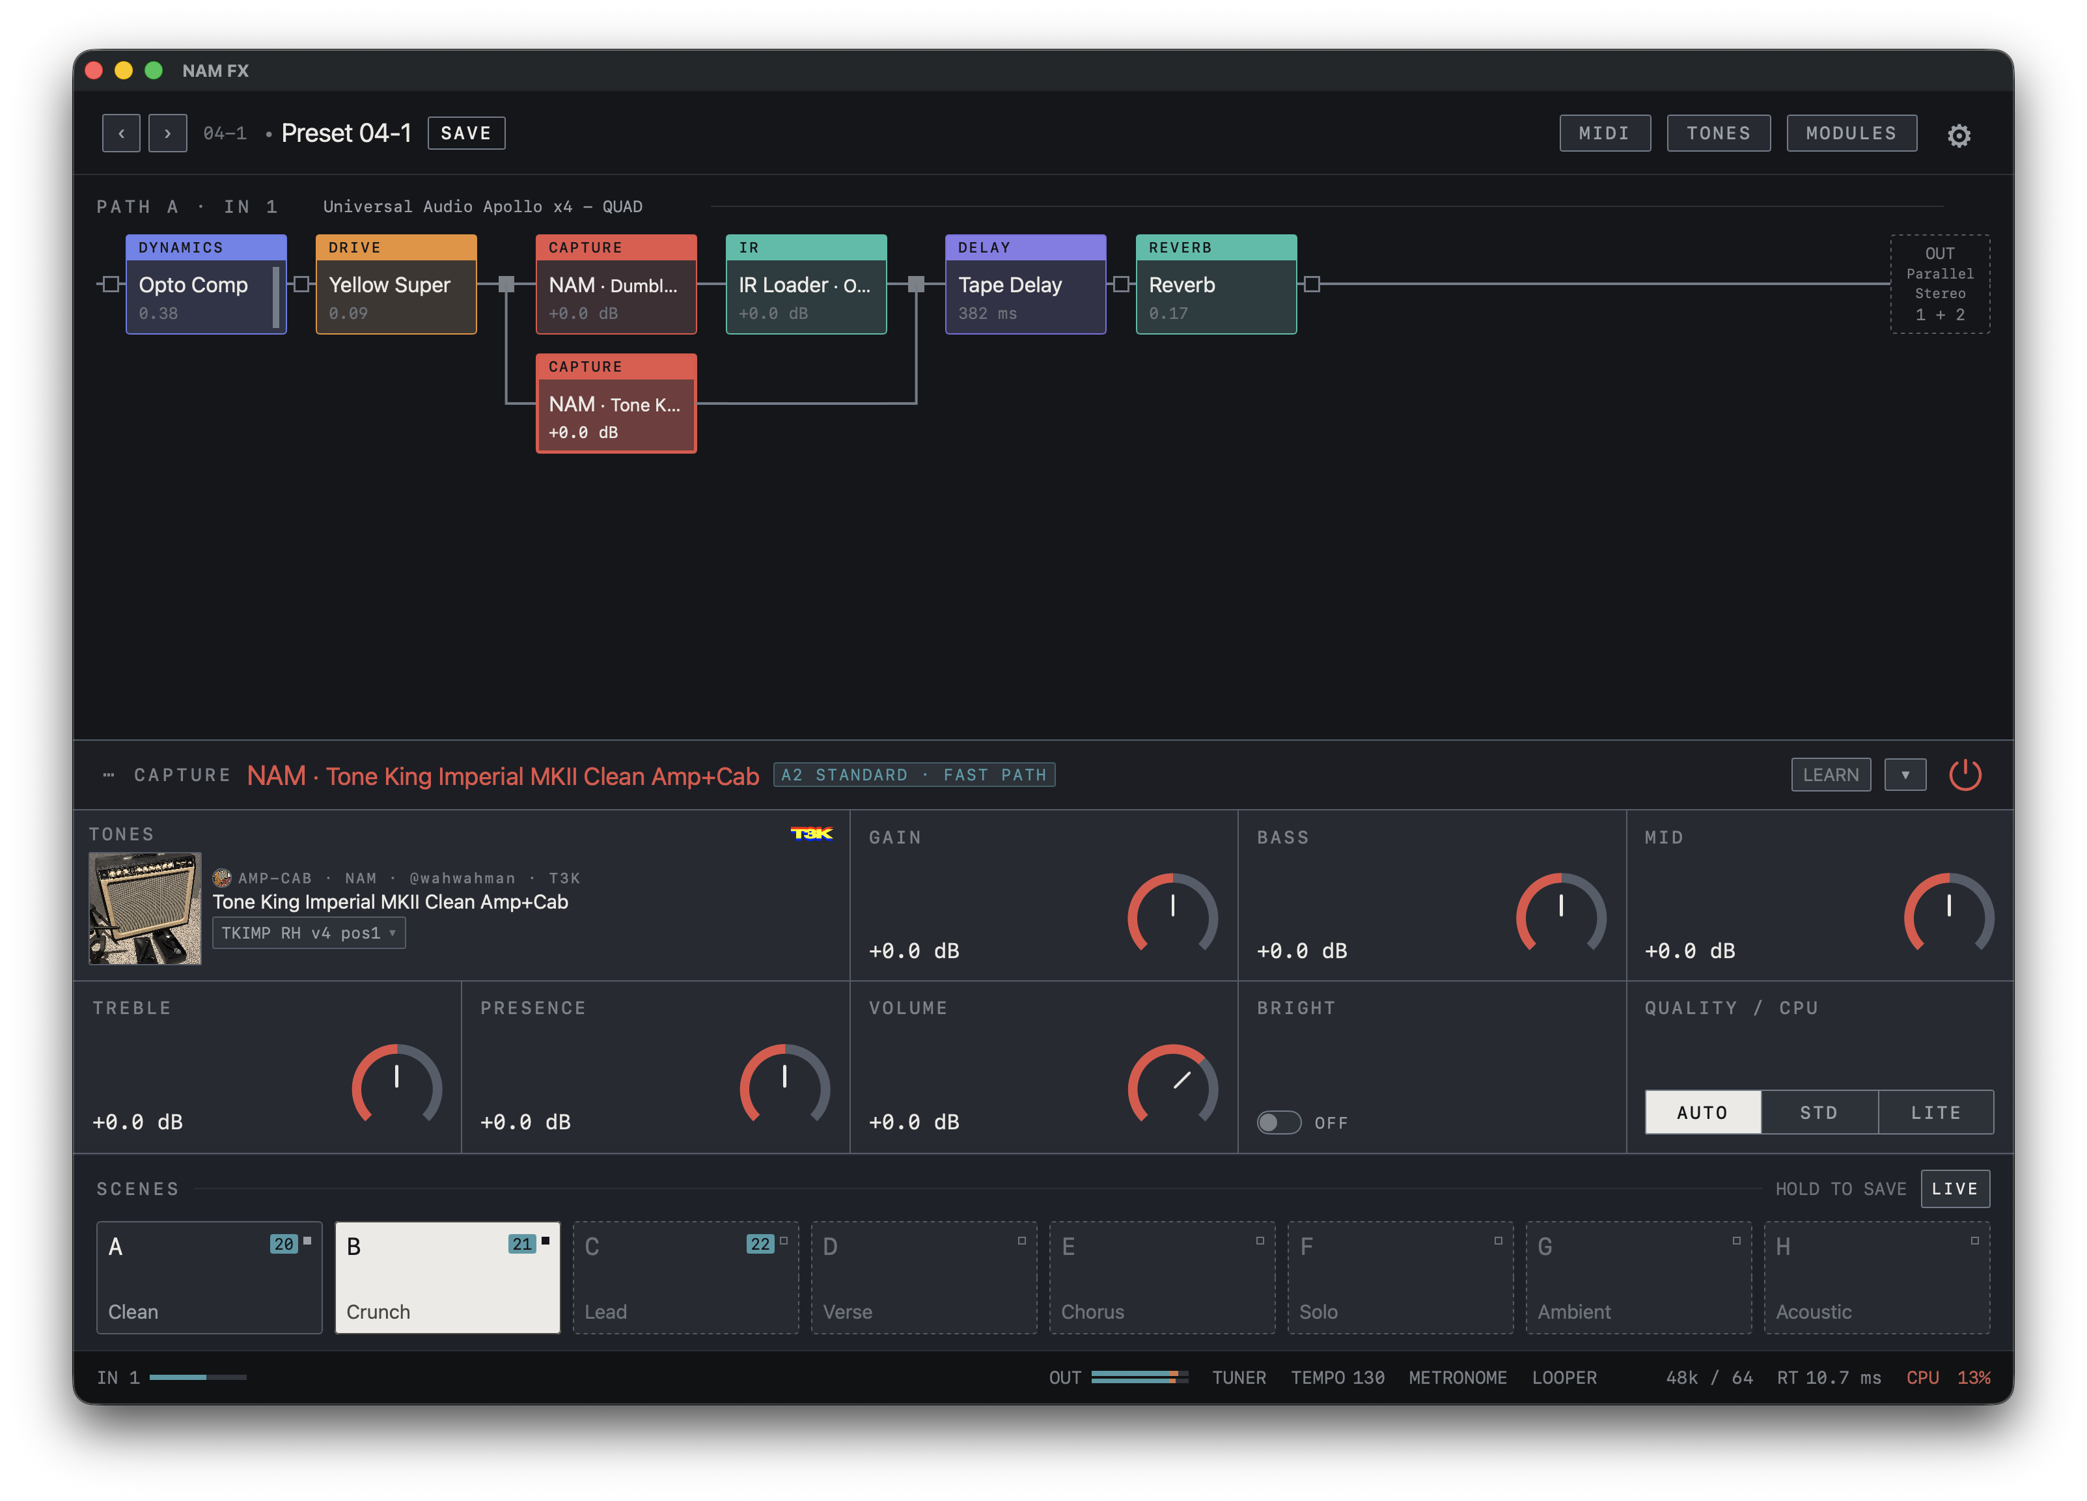
Task: Click the T3K logo badge
Action: pos(812,834)
